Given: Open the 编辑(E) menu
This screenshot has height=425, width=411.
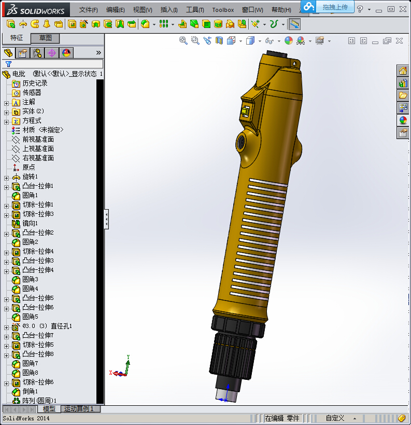Looking at the screenshot, I should pyautogui.click(x=116, y=10).
